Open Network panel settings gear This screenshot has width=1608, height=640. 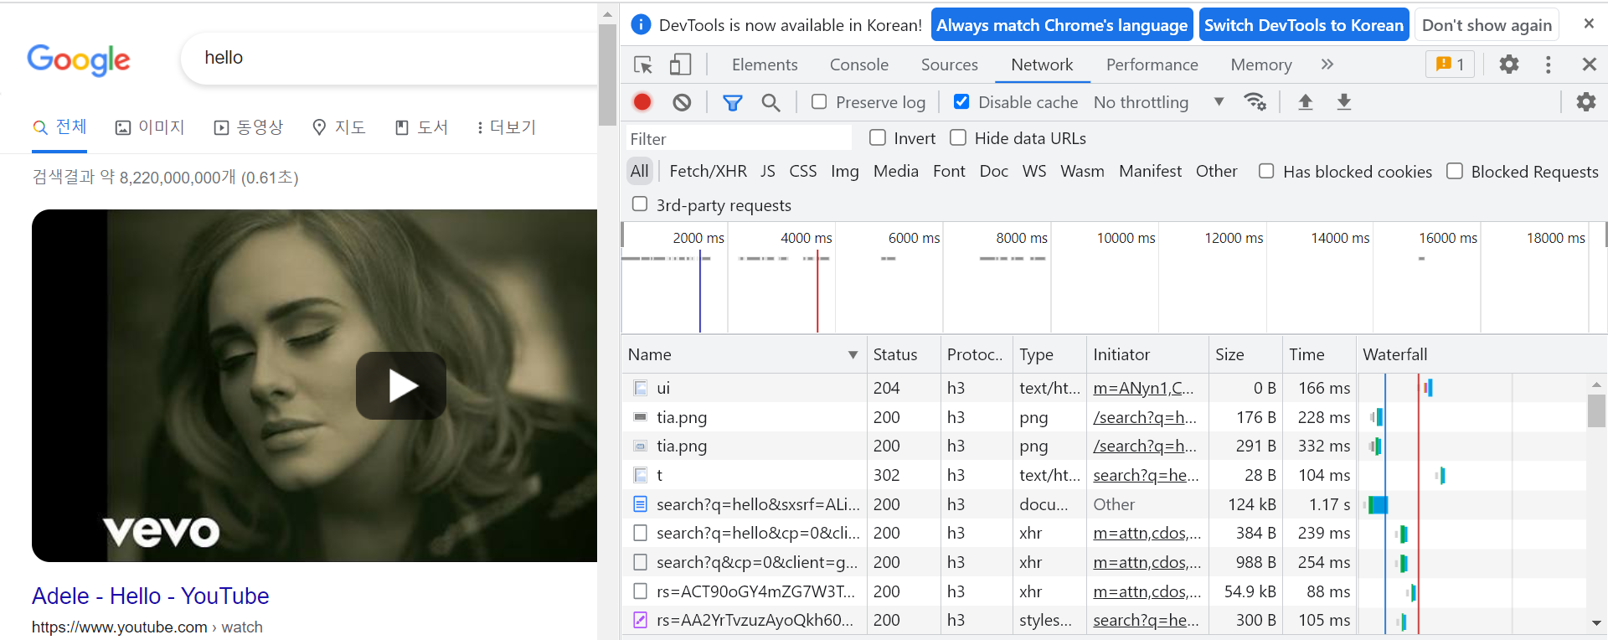point(1586,102)
